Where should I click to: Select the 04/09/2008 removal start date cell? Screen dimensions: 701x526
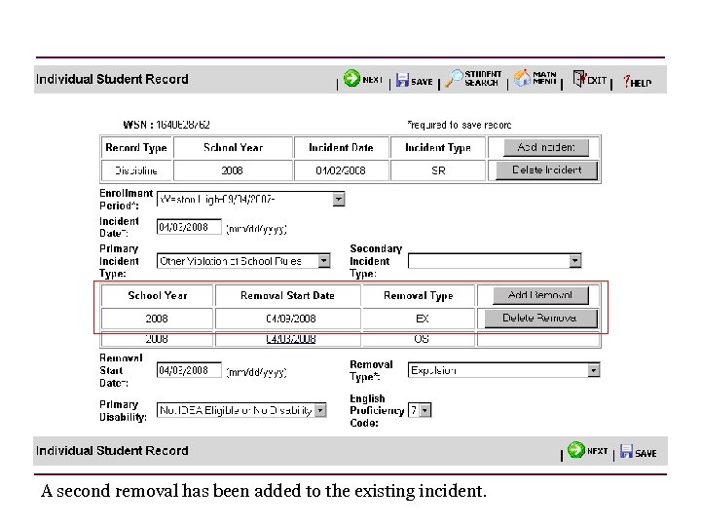click(x=290, y=319)
